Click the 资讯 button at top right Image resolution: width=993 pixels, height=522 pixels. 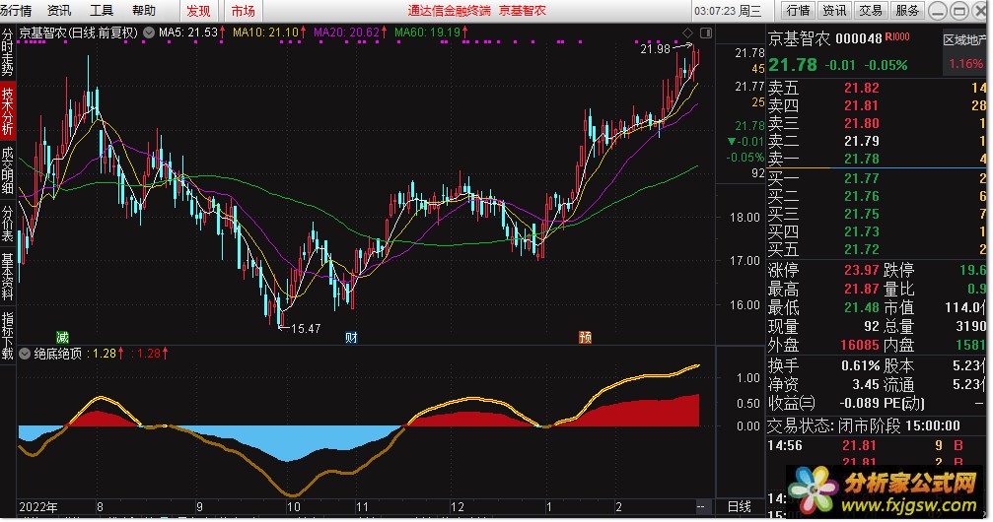click(834, 11)
